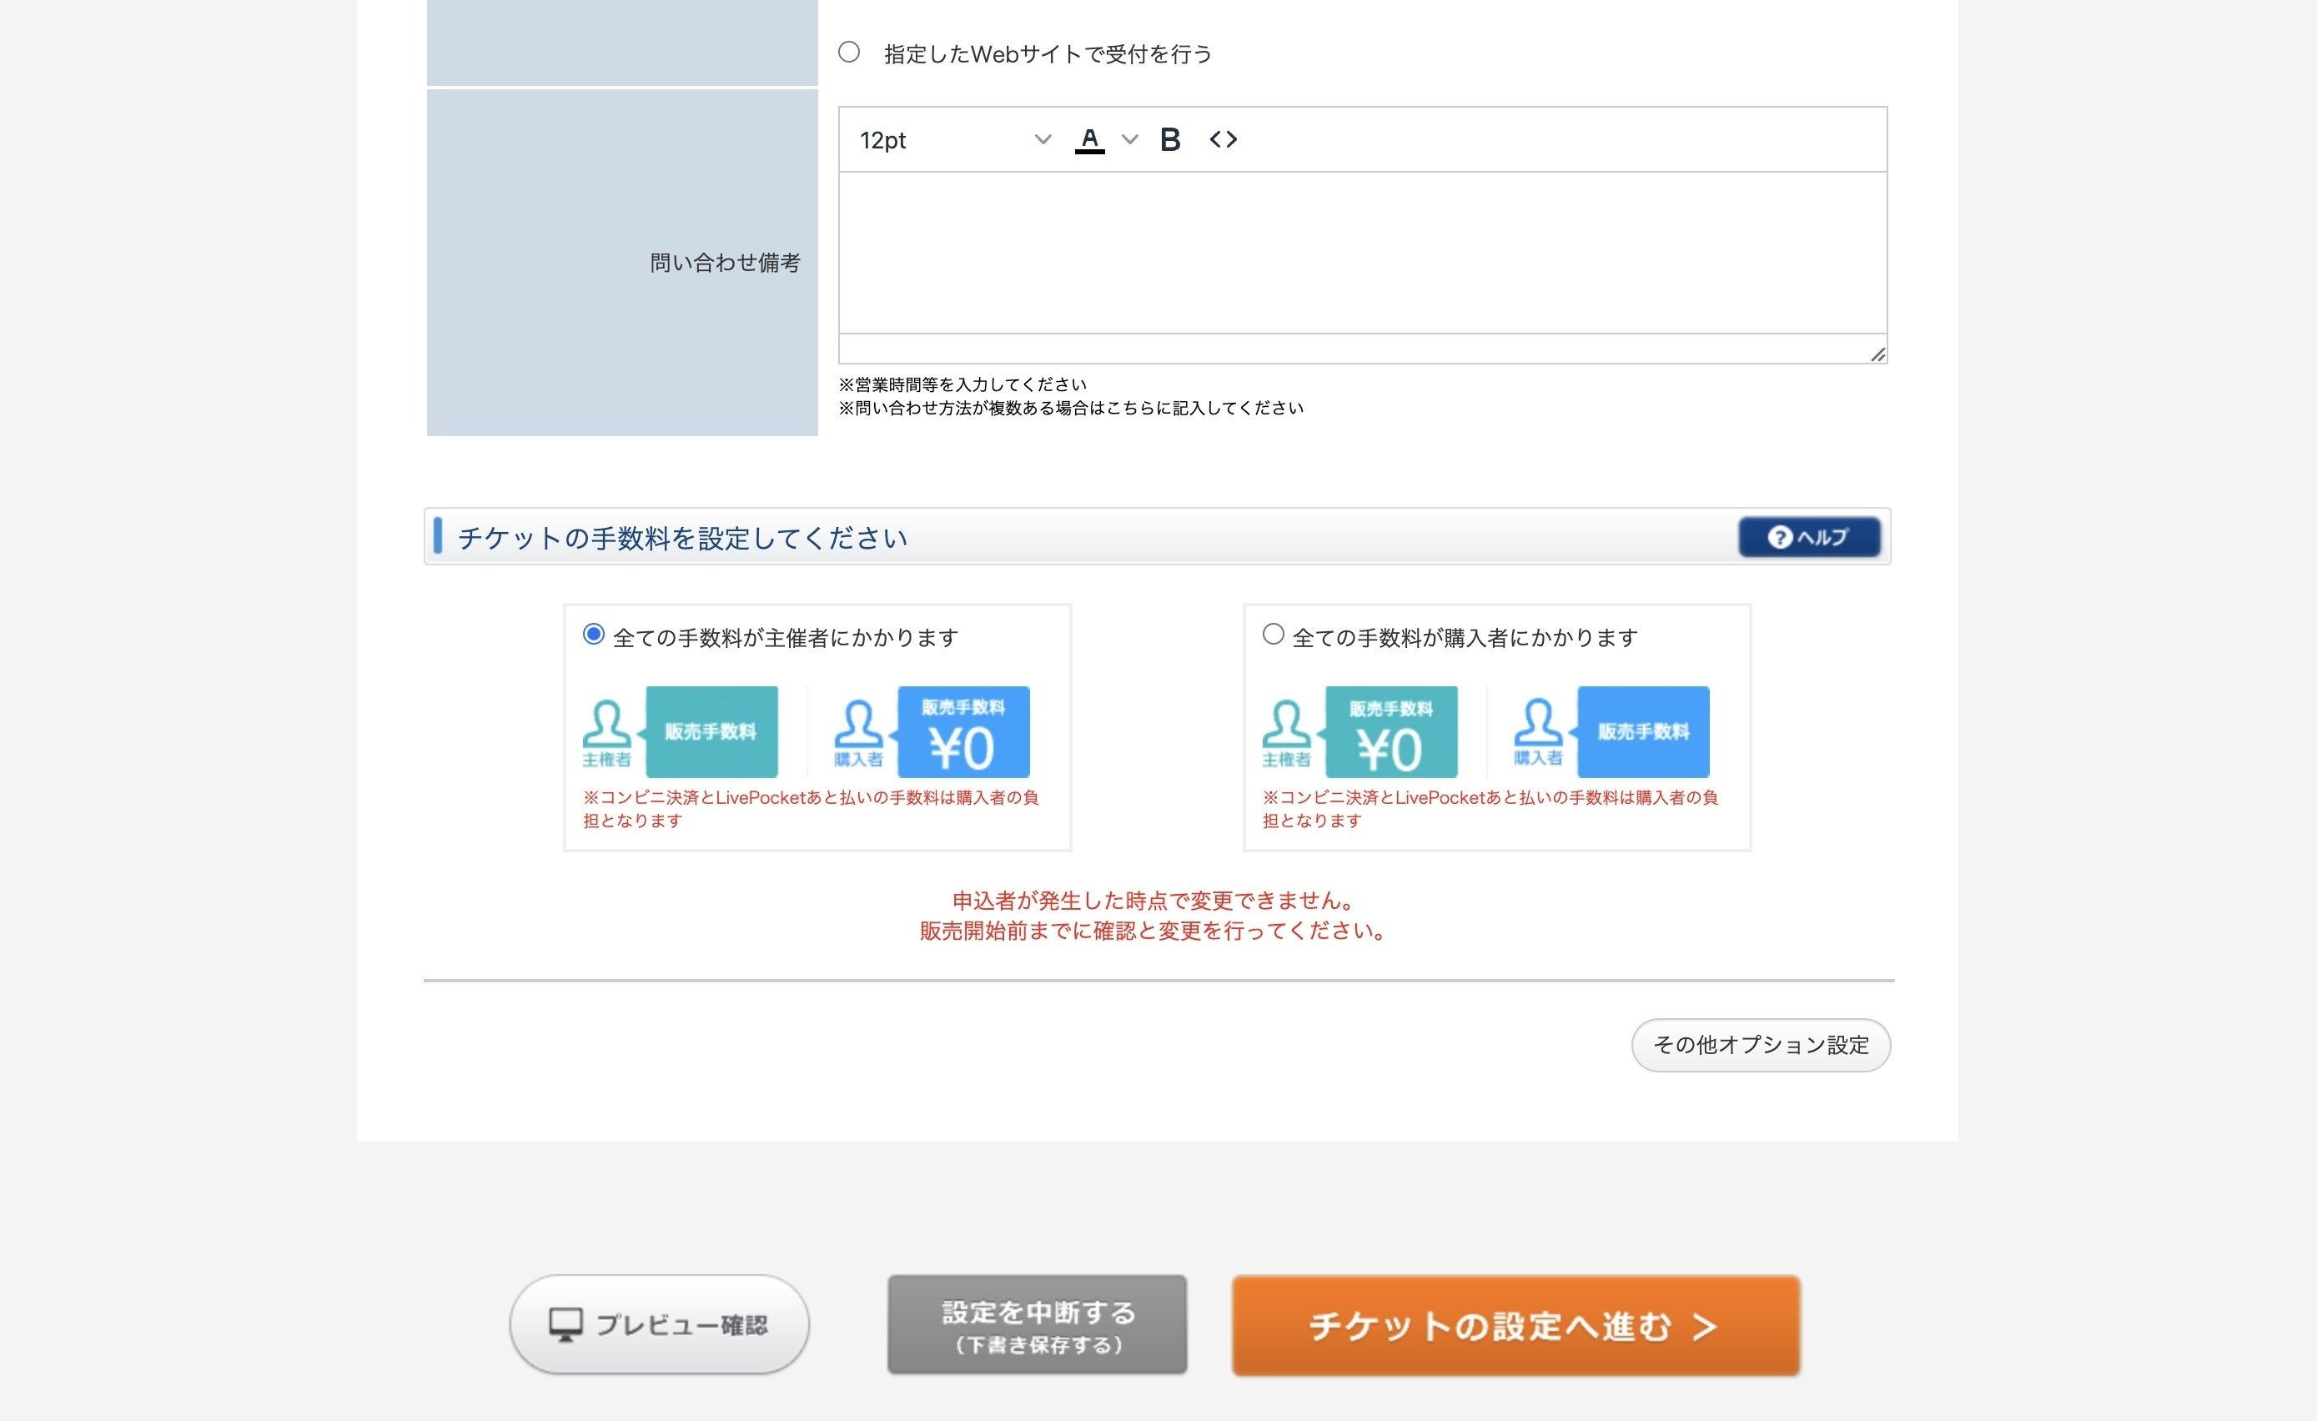This screenshot has width=2317, height=1421.
Task: Save draft with 設定を中断する button
Action: [x=1036, y=1323]
